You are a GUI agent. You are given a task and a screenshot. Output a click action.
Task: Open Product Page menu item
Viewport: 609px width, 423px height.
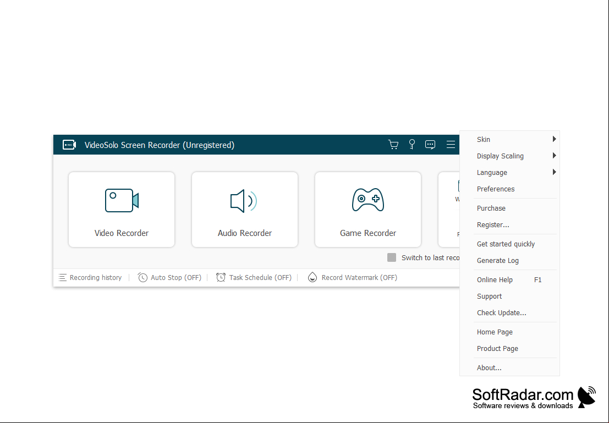(x=509, y=348)
